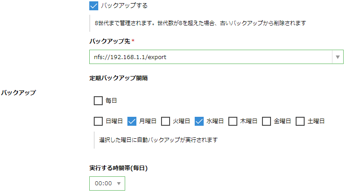Image resolution: width=345 pixels, height=192 pixels.
Task: Check the 土曜日 checkbox
Action: click(300, 121)
